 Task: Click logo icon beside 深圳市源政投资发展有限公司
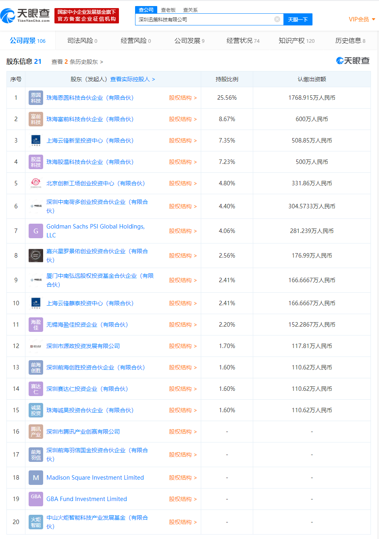pyautogui.click(x=36, y=346)
